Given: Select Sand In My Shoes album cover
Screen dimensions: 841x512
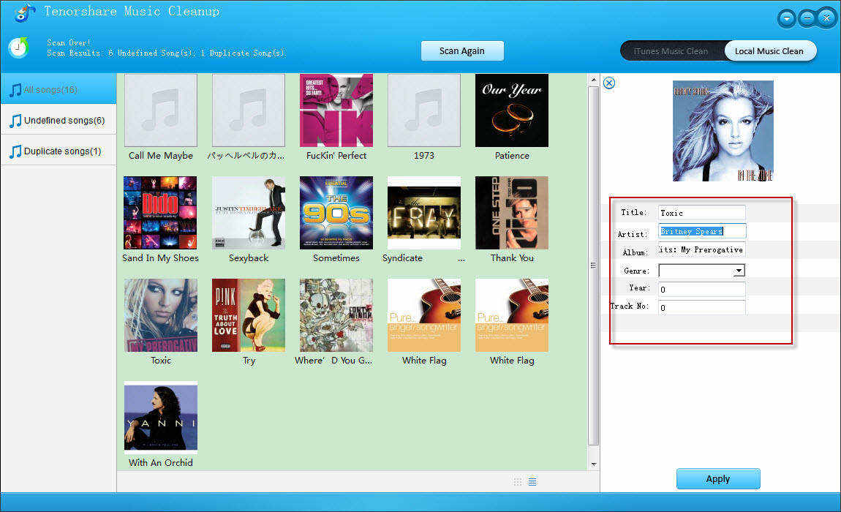Looking at the screenshot, I should click(x=160, y=213).
